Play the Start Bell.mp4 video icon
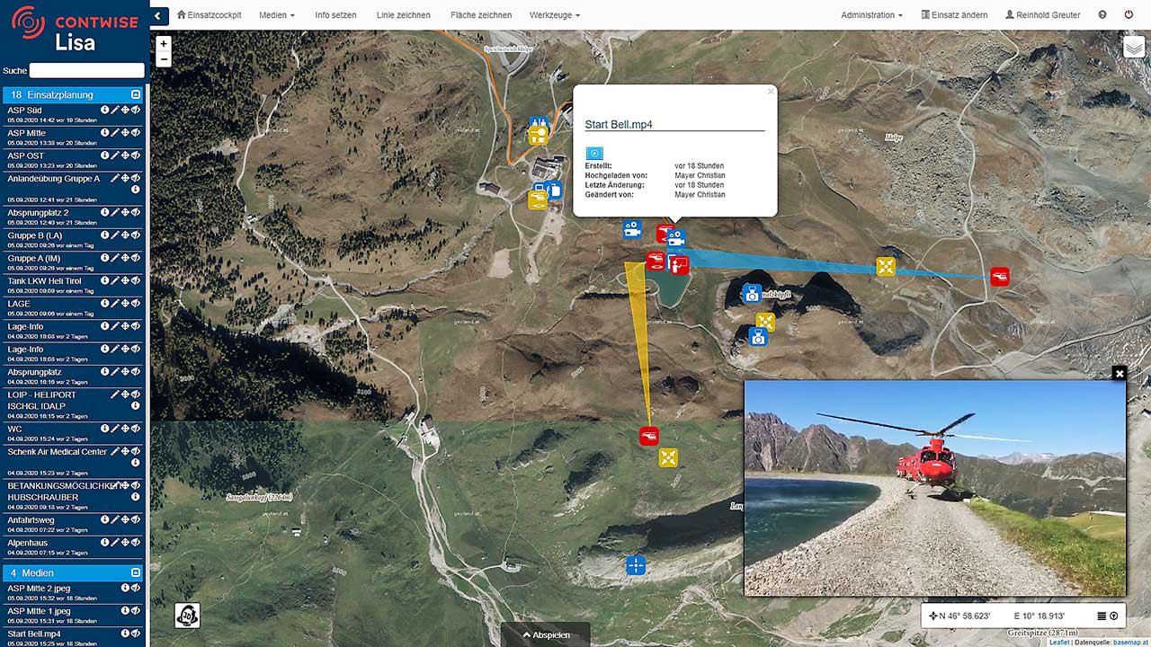Image resolution: width=1151 pixels, height=647 pixels. pyautogui.click(x=594, y=154)
